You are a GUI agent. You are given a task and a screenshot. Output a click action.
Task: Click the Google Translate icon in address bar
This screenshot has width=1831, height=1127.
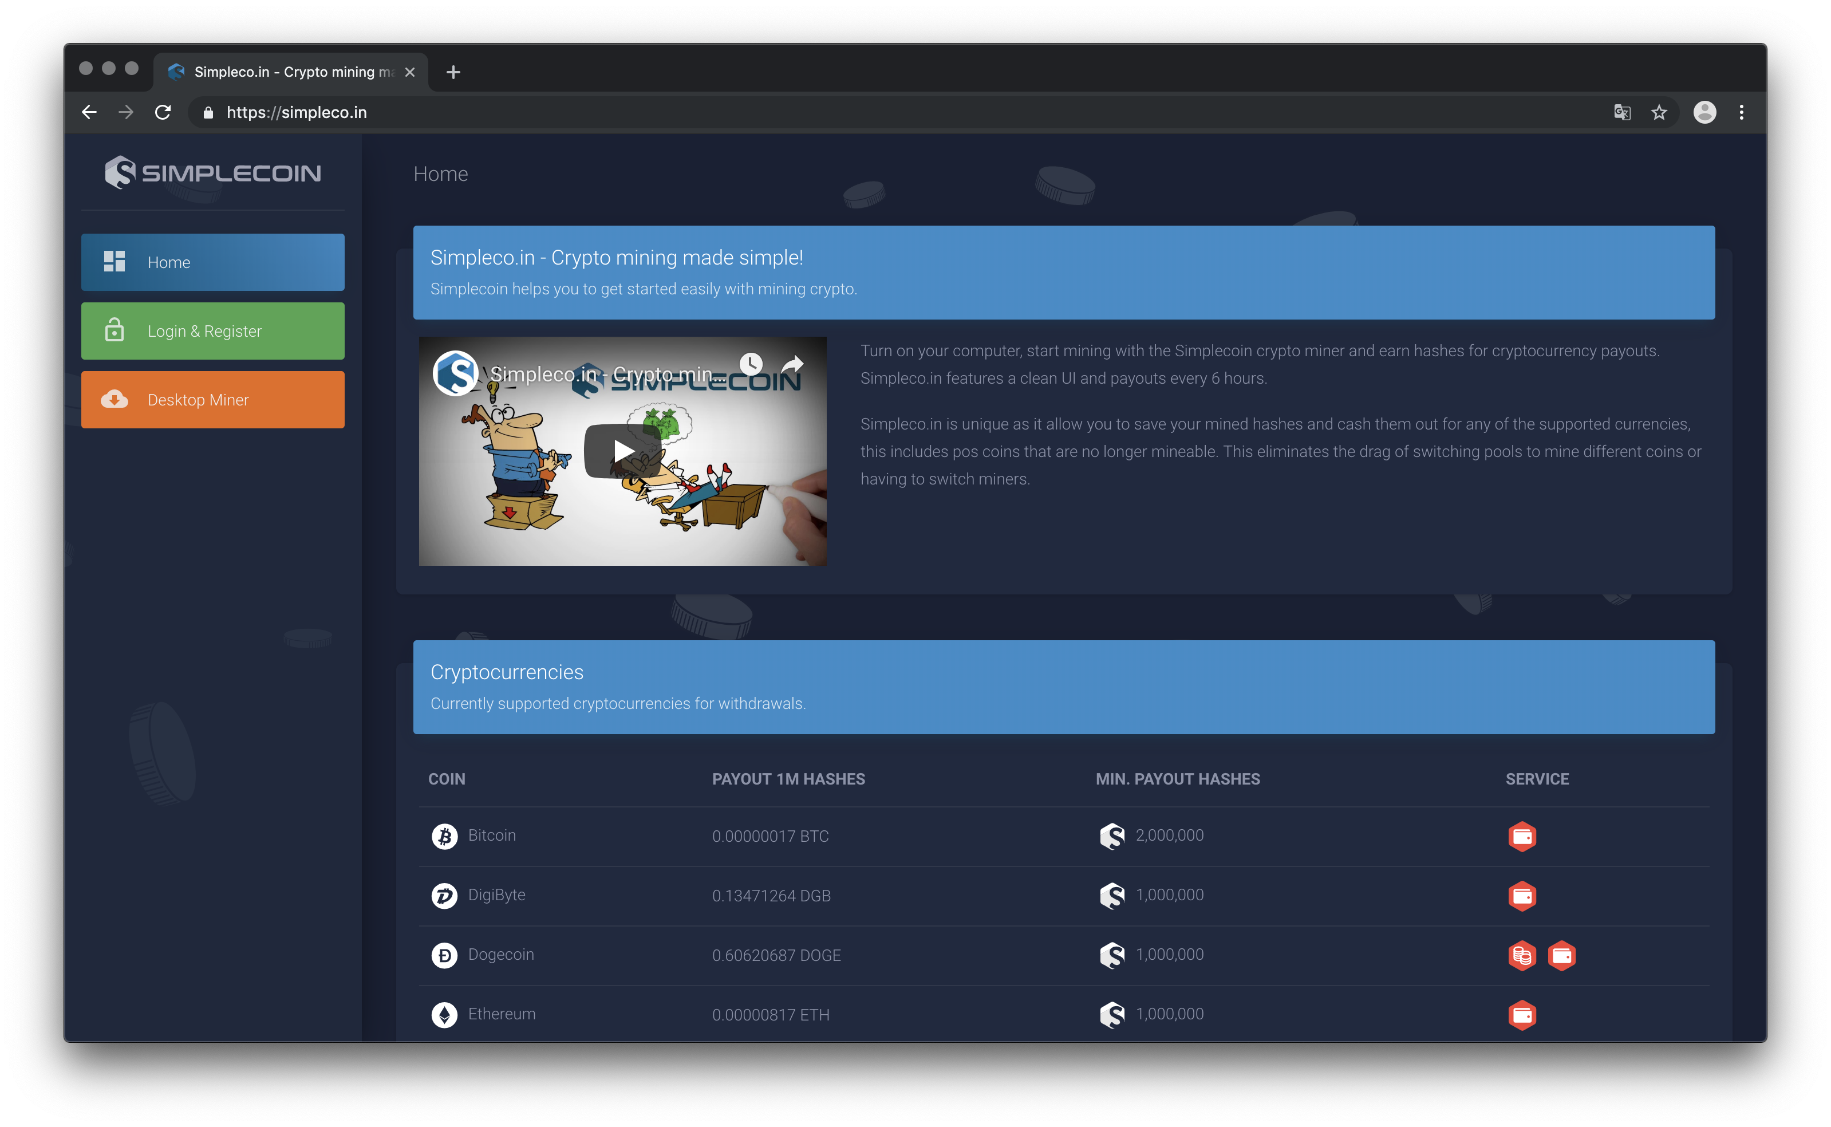click(1621, 112)
